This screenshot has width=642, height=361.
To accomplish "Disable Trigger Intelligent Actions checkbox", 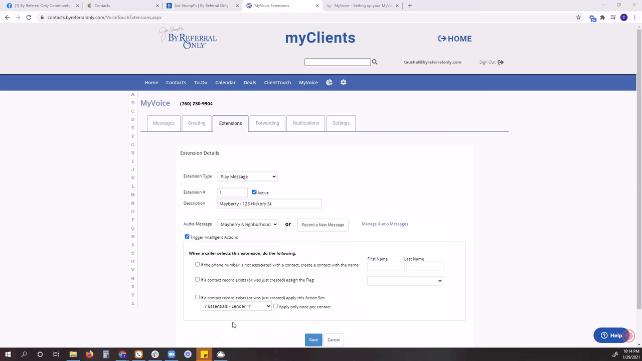I will tap(187, 237).
